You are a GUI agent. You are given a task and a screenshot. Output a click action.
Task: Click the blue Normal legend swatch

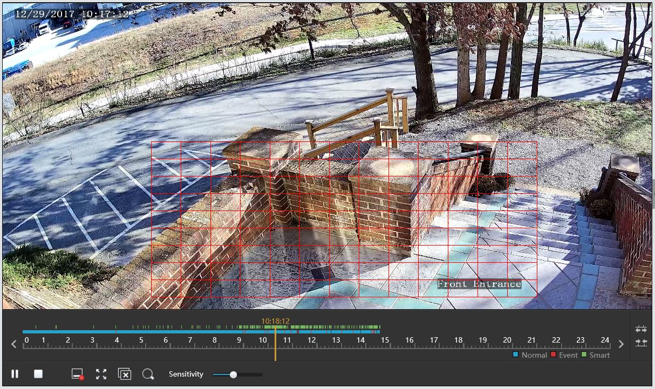(x=515, y=355)
